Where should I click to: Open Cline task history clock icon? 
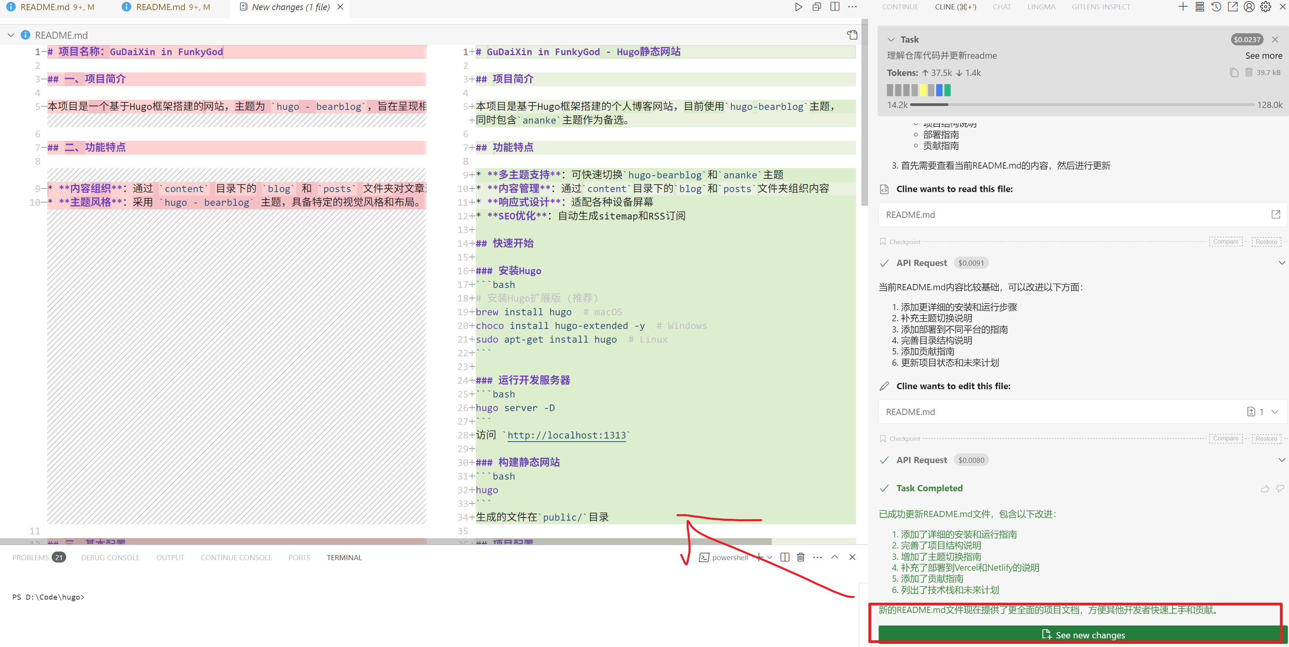coord(1216,7)
